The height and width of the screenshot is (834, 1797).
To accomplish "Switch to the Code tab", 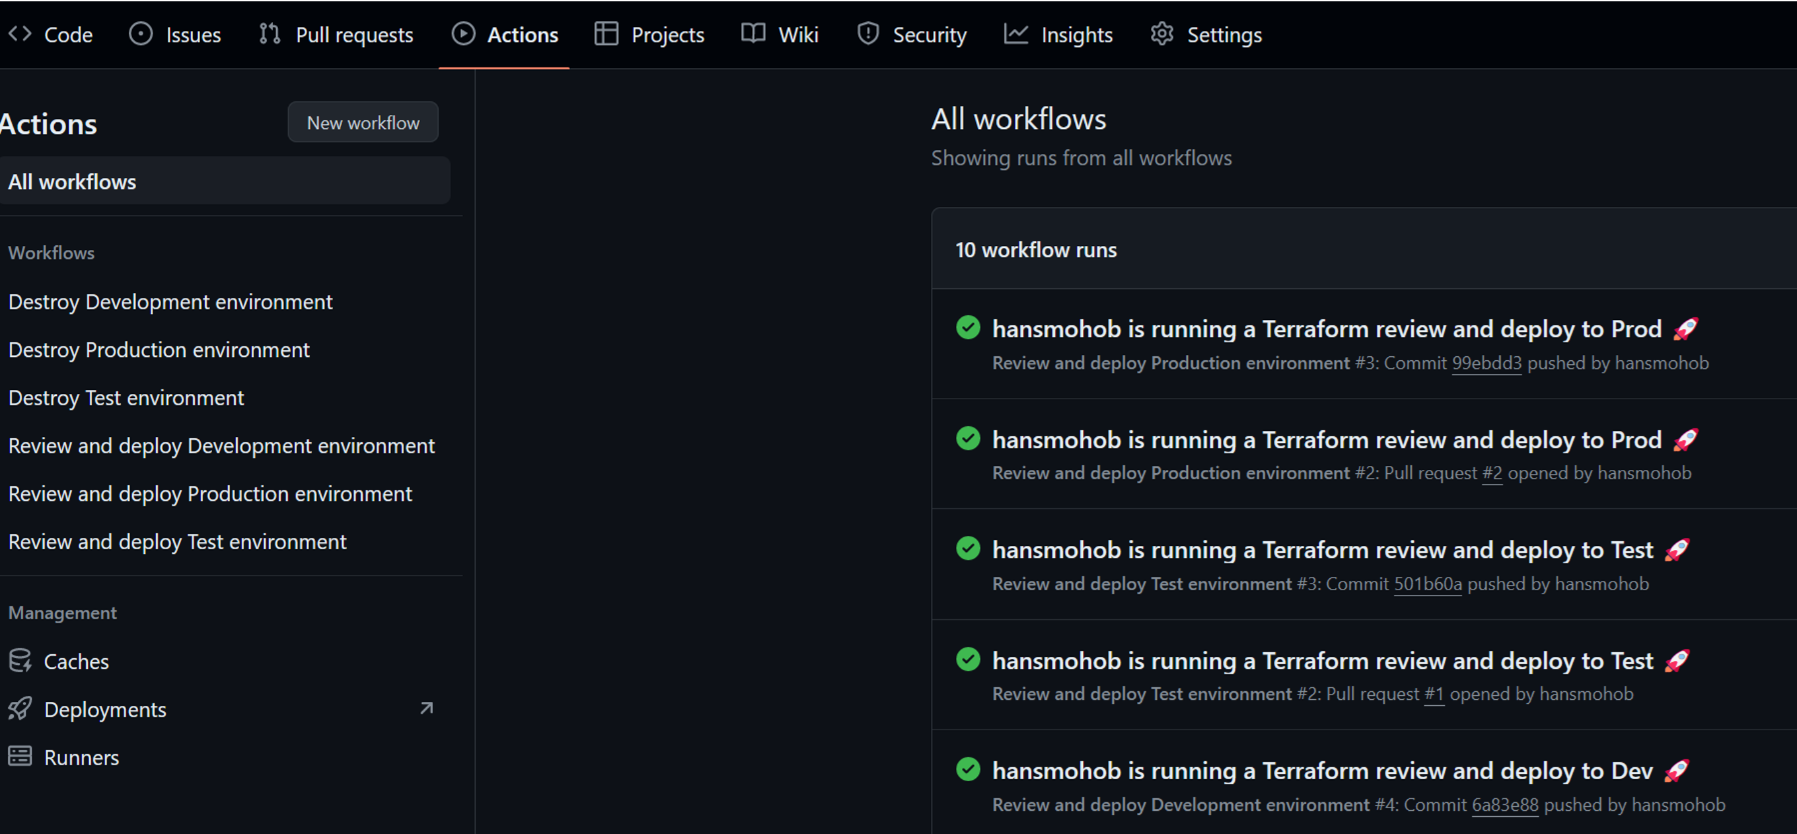I will (x=67, y=34).
